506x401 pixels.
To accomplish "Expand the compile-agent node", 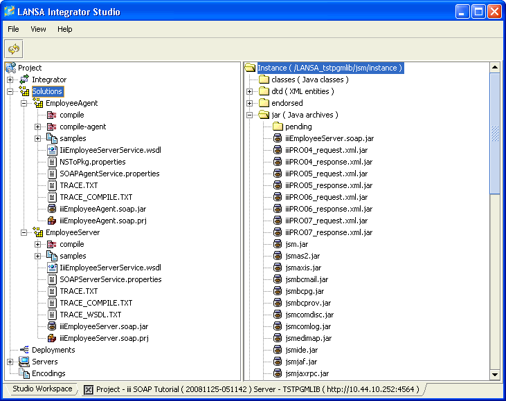I will click(x=38, y=127).
